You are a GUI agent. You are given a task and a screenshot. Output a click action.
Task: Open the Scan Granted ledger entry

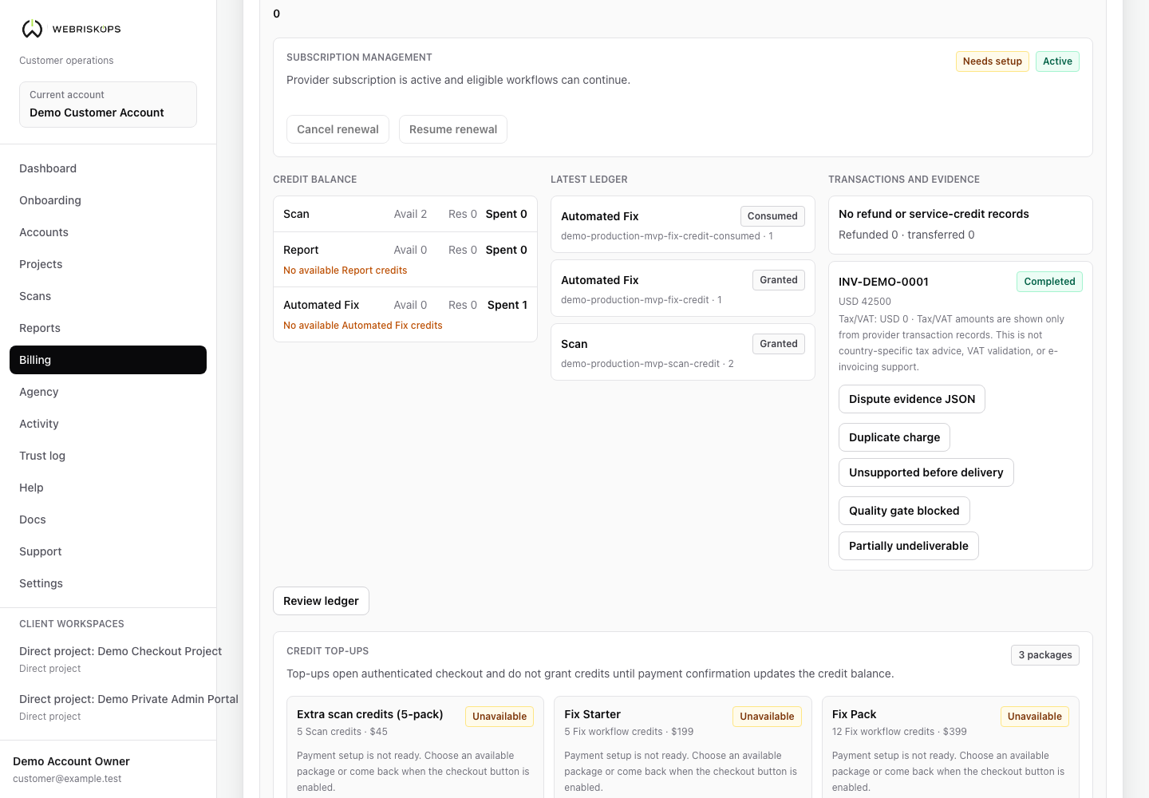click(683, 352)
